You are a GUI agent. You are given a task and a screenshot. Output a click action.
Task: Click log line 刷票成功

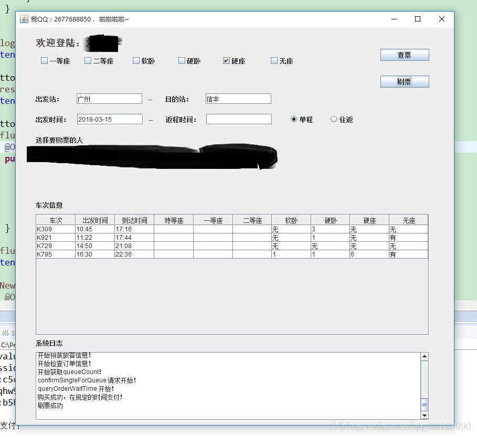coord(50,406)
